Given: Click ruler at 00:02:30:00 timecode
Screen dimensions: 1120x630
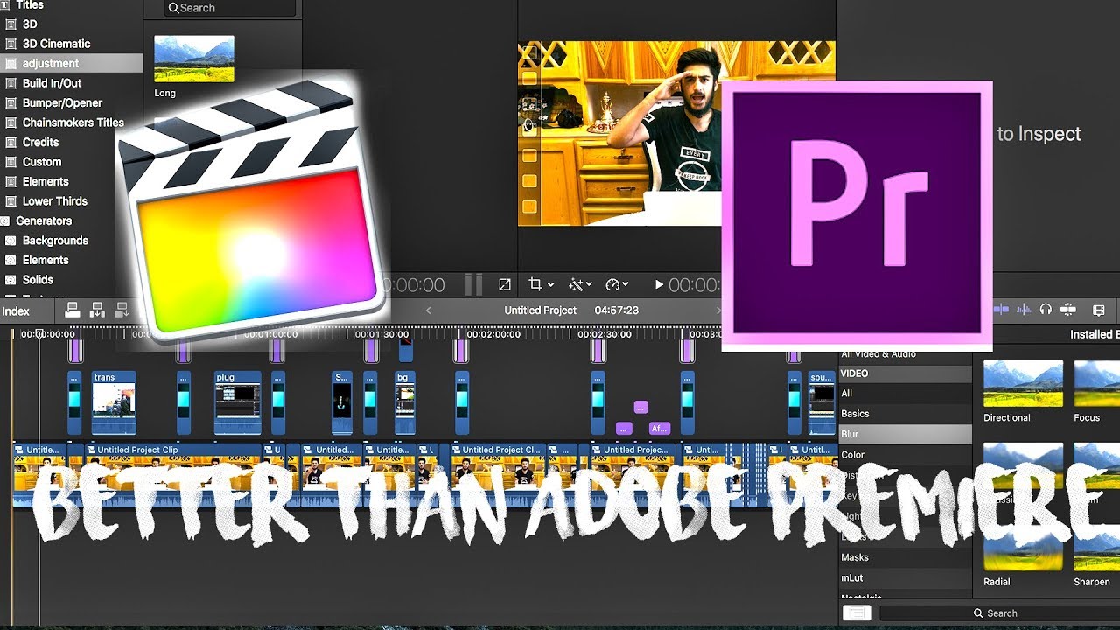Looking at the screenshot, I should point(605,334).
